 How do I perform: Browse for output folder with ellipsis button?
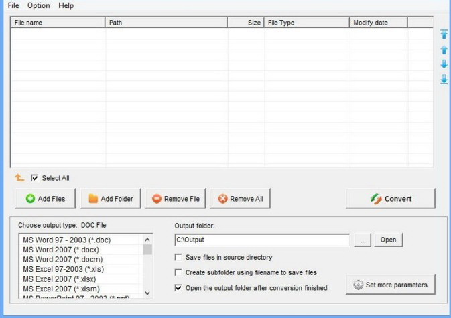pos(363,240)
